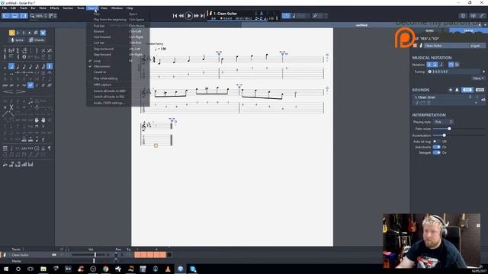Adjust the Palm mute slider

[449, 129]
